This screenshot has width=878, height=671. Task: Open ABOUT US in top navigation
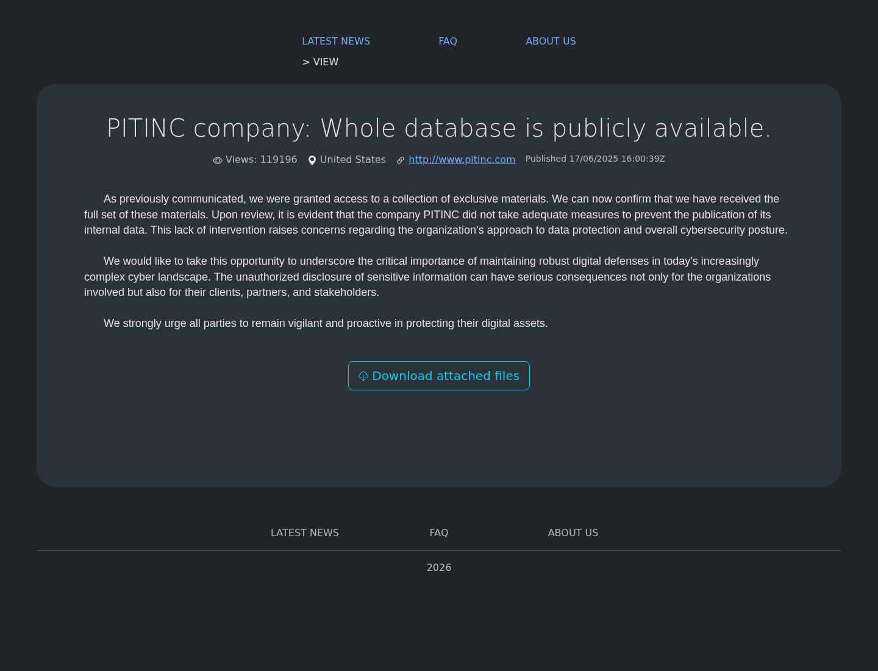point(551,41)
